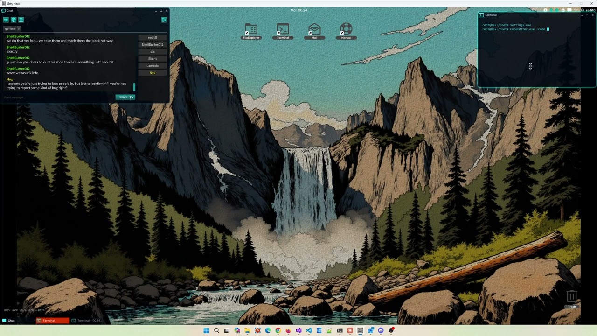Select the second Terminal taskbar item
This screenshot has width=597, height=336.
[x=87, y=321]
